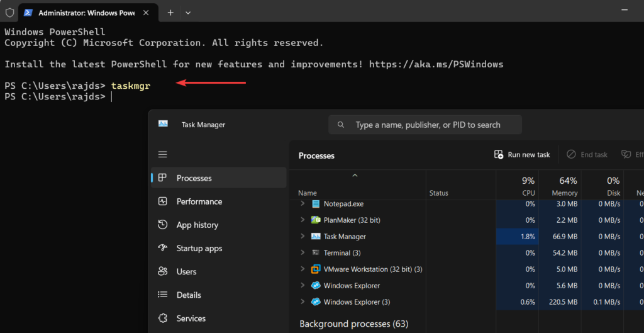Open App history in the sidebar
This screenshot has width=644, height=333.
(197, 225)
